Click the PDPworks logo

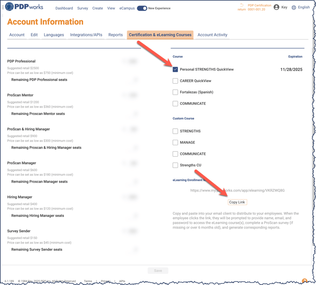tap(24, 6)
